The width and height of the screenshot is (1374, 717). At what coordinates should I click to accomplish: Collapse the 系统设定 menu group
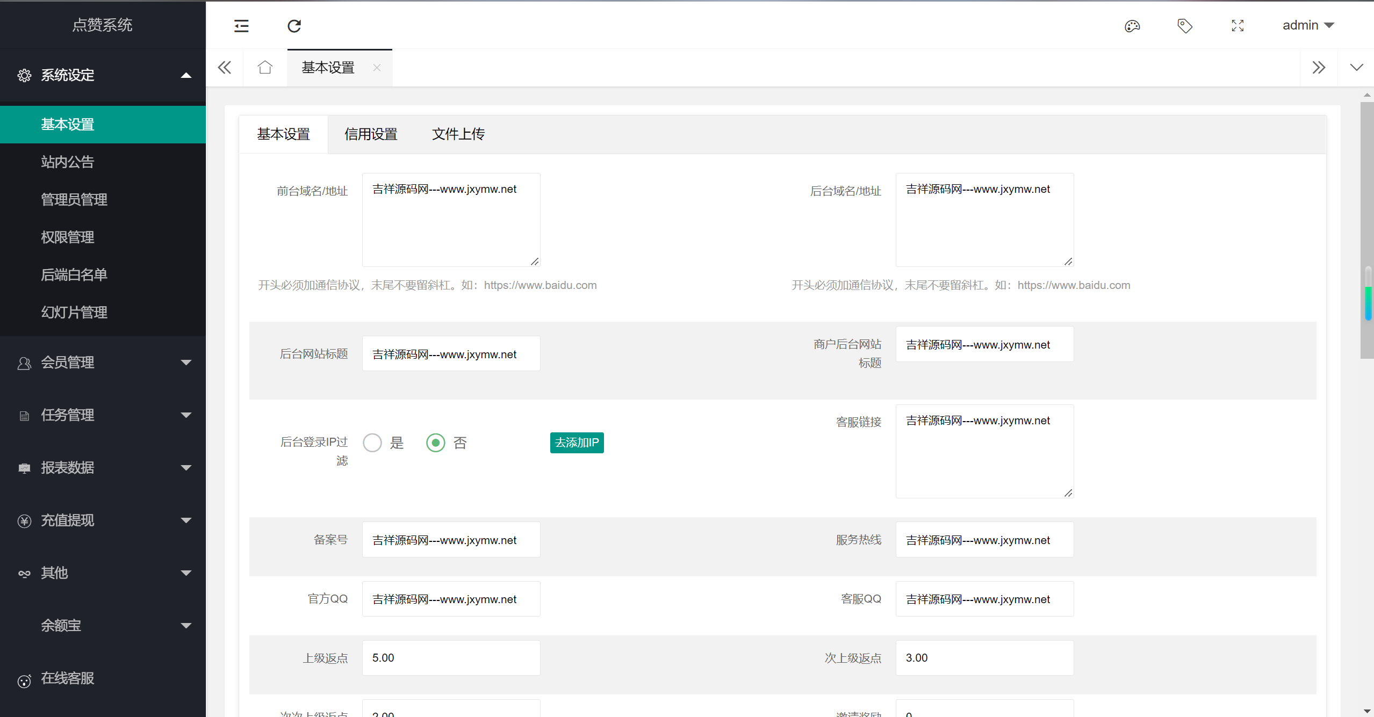pos(186,75)
